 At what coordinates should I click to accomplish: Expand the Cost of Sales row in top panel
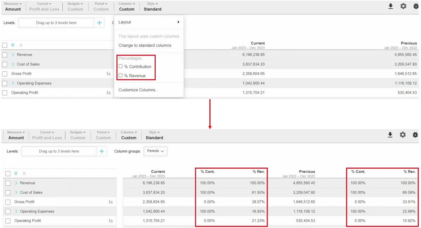13,64
